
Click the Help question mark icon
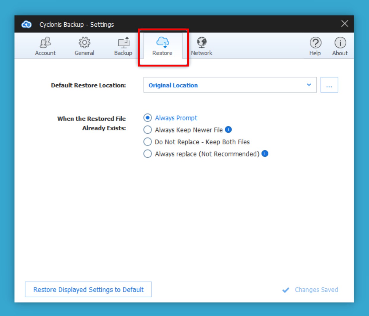coord(315,43)
